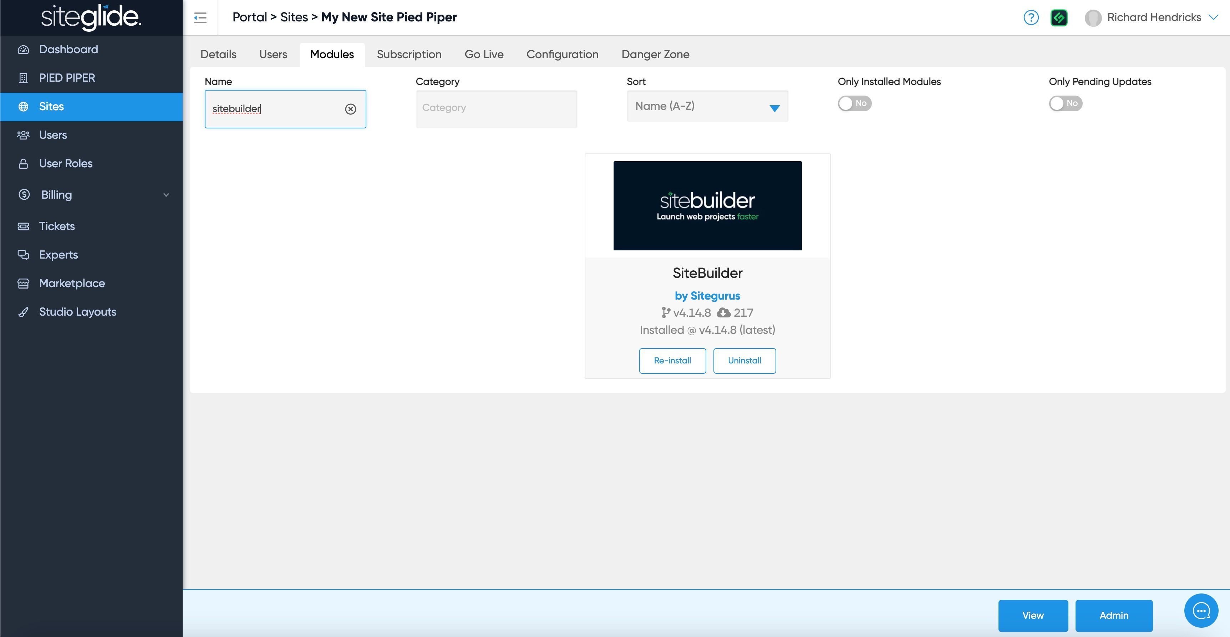Viewport: 1230px width, 637px height.
Task: Click 'Installed @ v4.14.8 (latest)' text
Action: coord(707,330)
